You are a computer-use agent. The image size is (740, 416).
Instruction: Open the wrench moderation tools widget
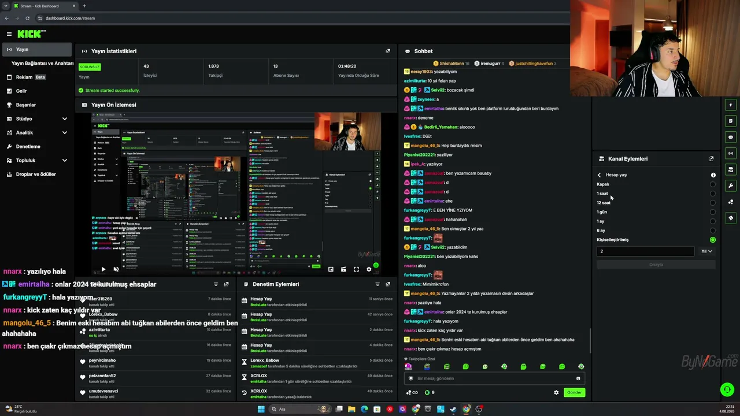pos(731,186)
